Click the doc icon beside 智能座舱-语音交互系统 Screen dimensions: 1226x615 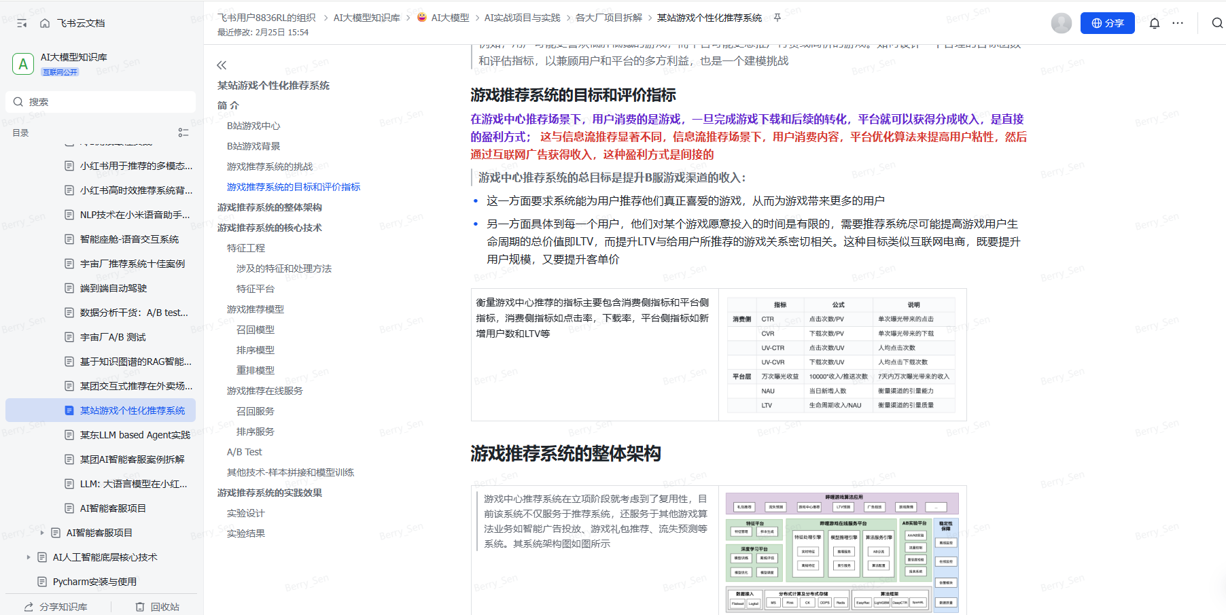pos(69,239)
